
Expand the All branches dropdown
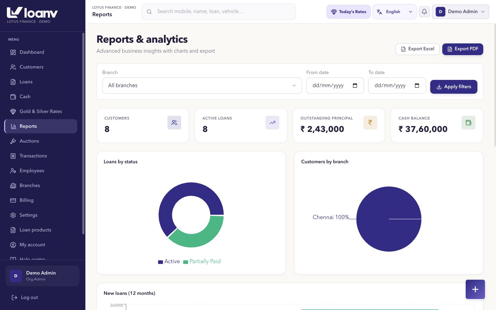click(202, 85)
